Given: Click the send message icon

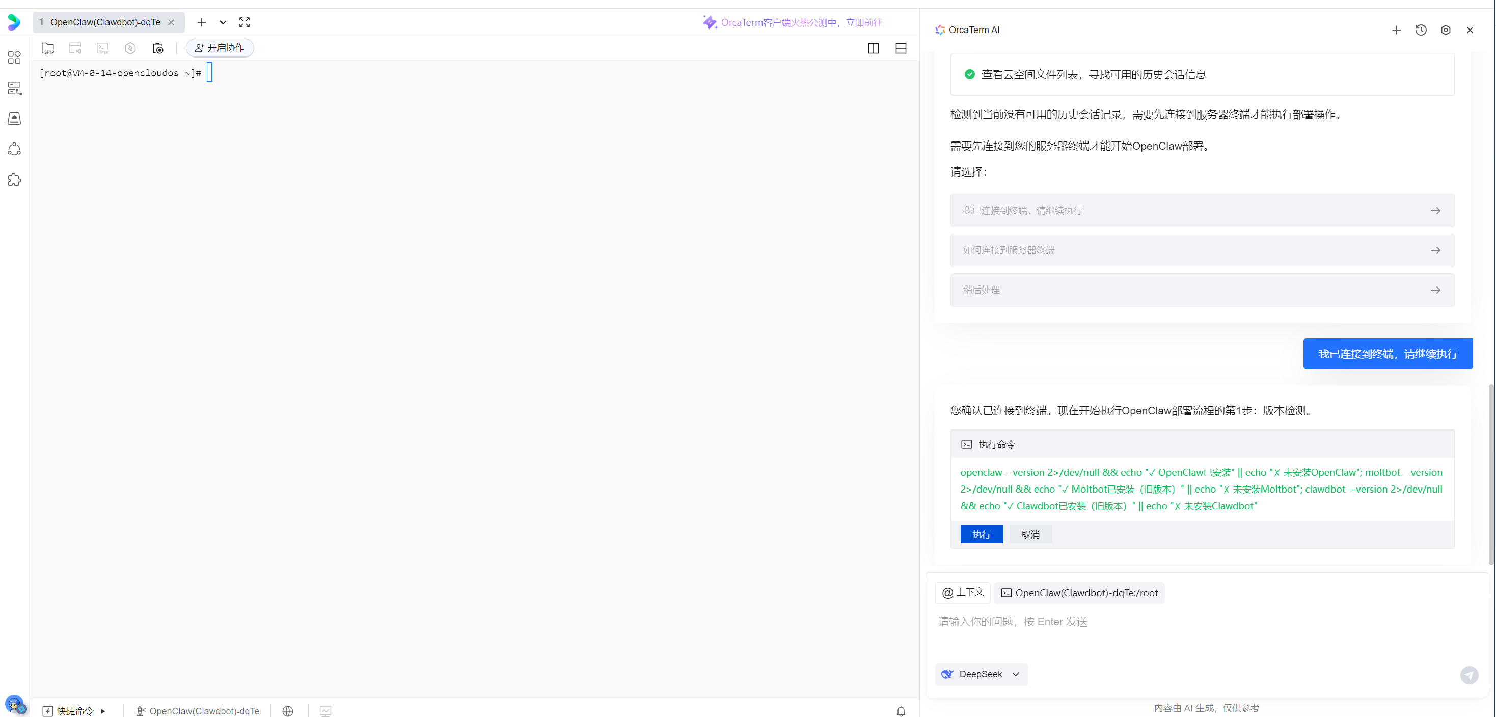Looking at the screenshot, I should point(1470,675).
